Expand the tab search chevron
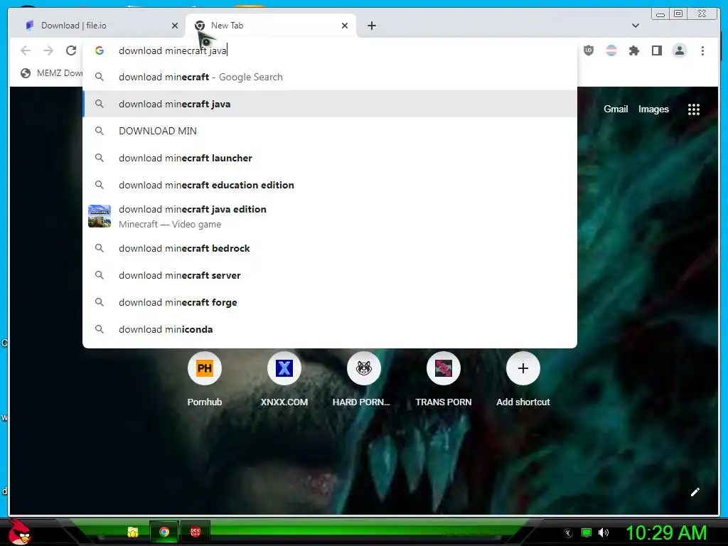Screen dimensions: 728x546 [x=635, y=26]
